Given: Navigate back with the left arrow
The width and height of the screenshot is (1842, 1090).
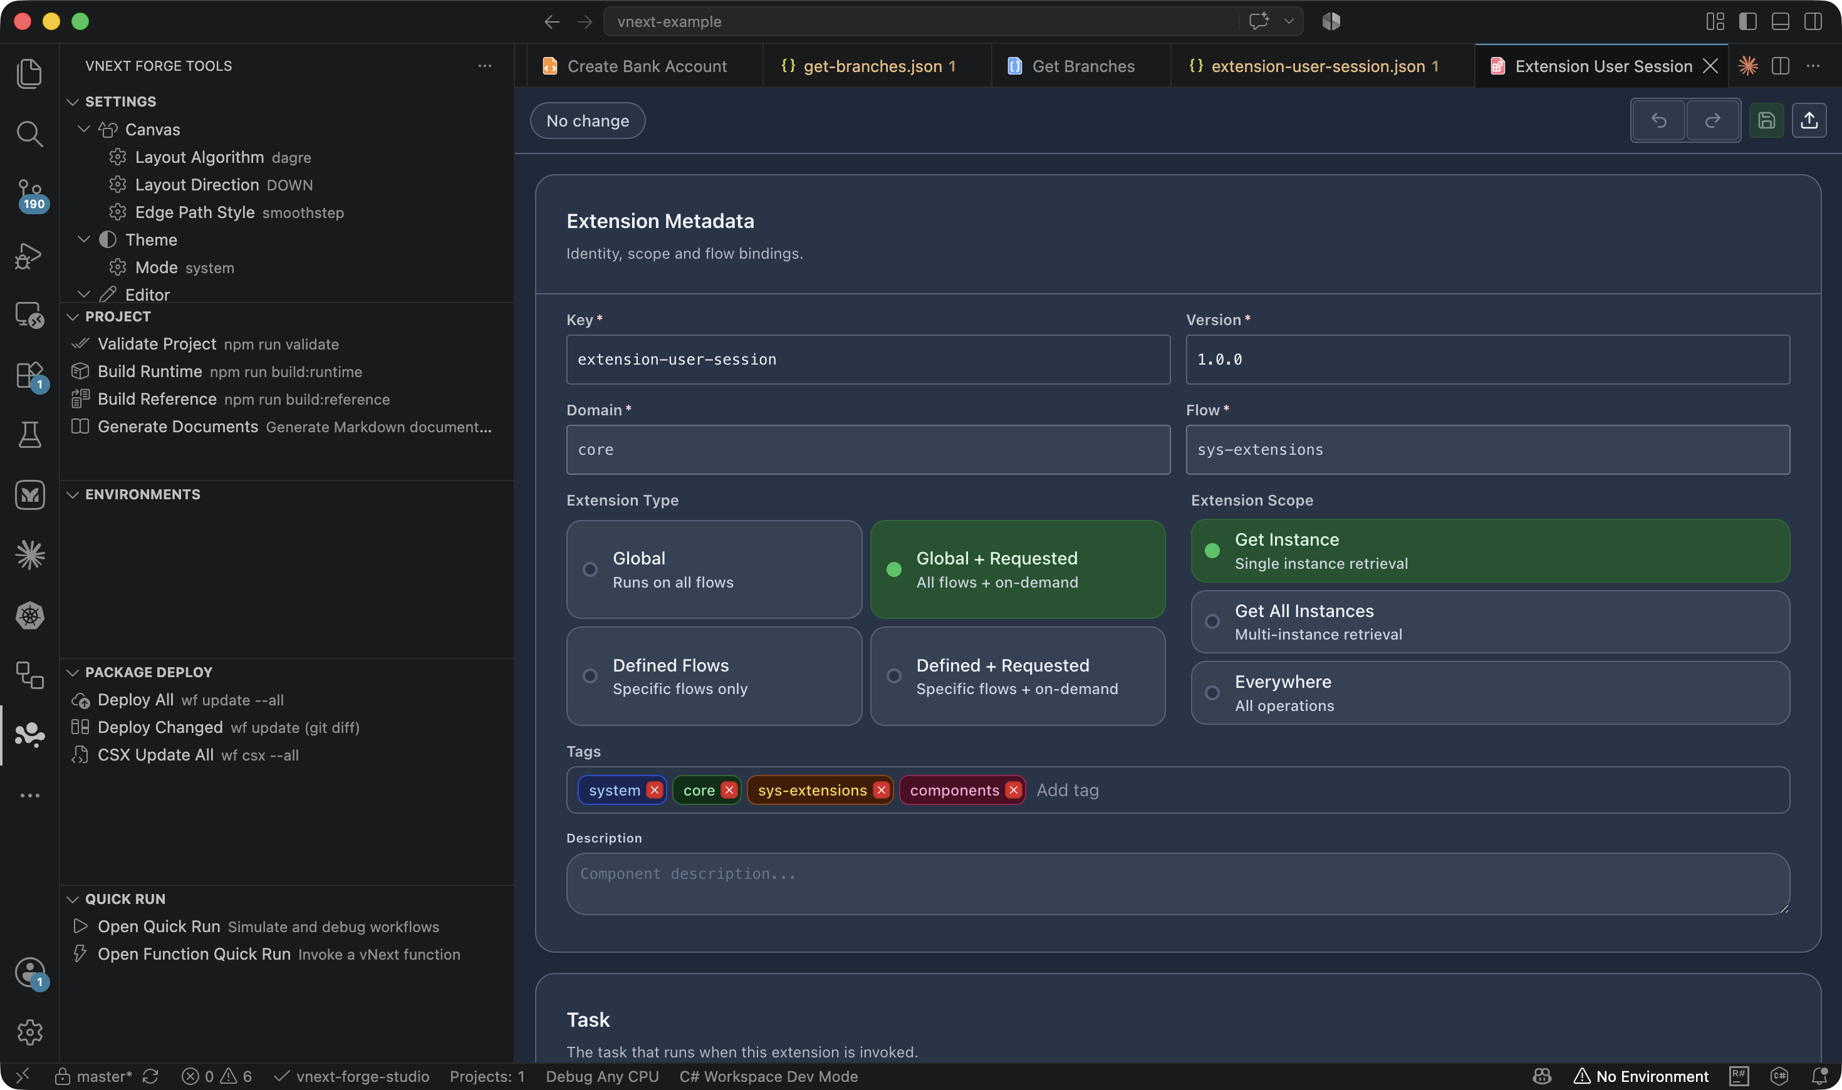Looking at the screenshot, I should tap(553, 22).
